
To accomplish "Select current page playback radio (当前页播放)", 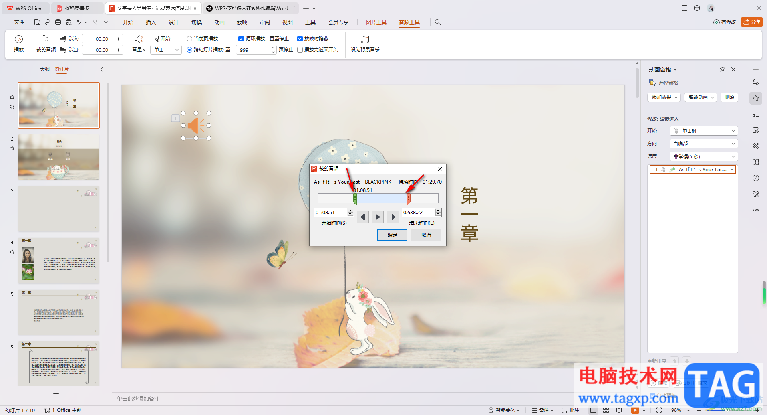I will (x=189, y=39).
